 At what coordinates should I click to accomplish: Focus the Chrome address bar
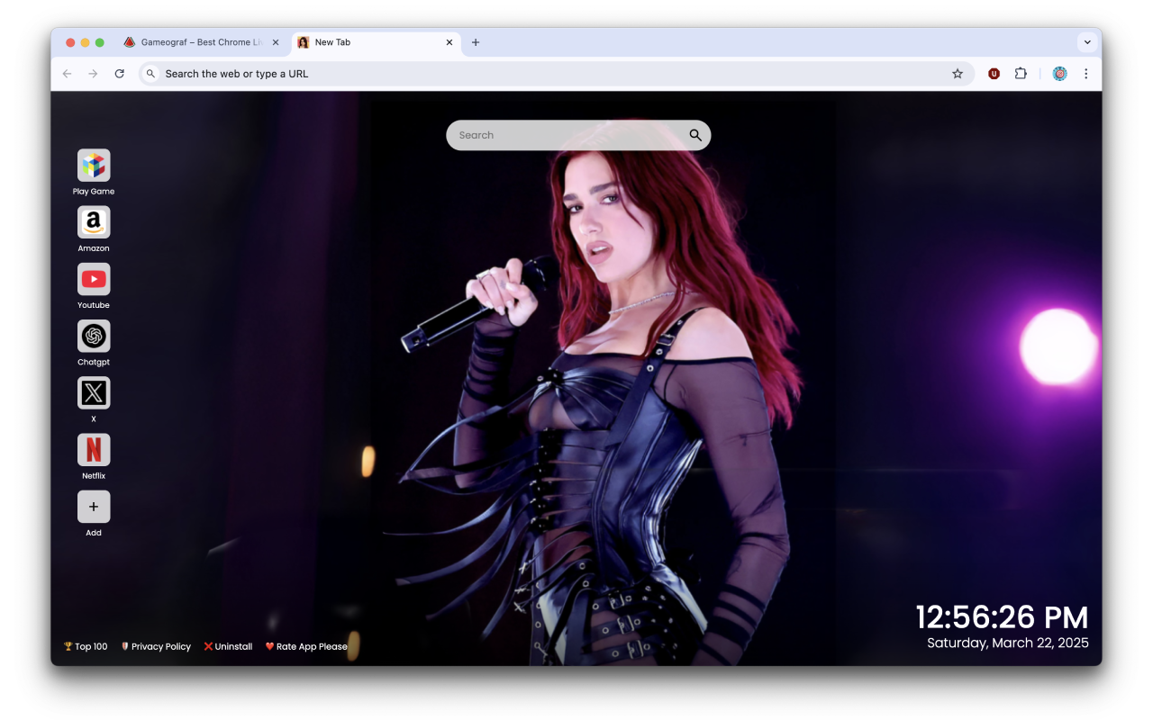point(557,74)
